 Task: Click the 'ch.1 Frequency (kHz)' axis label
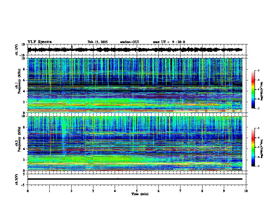click(x=19, y=81)
